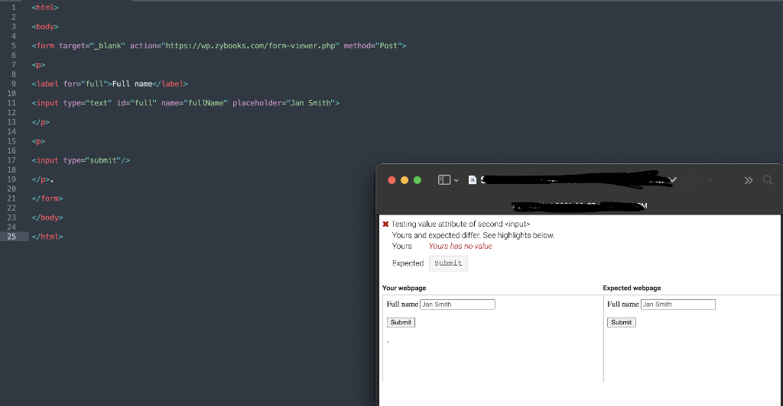
Task: Open the sidebar view options chevron
Action: [456, 180]
